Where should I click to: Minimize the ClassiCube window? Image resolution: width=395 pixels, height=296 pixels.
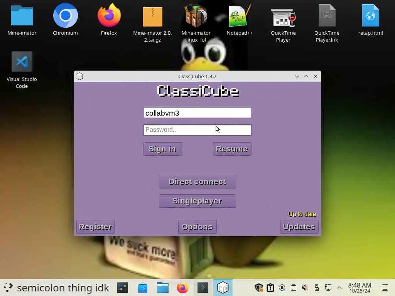pyautogui.click(x=297, y=76)
